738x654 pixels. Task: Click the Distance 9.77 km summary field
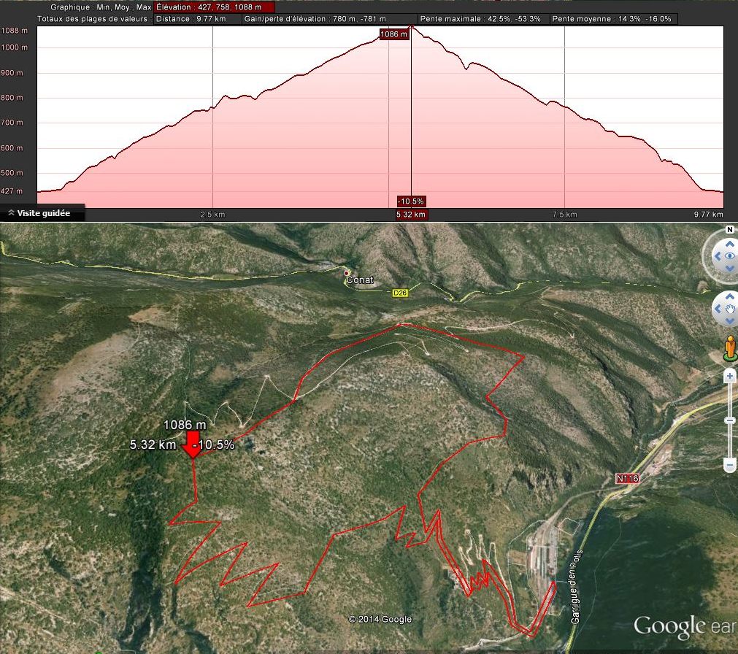pyautogui.click(x=197, y=19)
